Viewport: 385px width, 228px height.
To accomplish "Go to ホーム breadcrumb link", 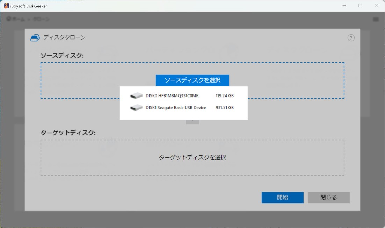I will click(x=16, y=19).
